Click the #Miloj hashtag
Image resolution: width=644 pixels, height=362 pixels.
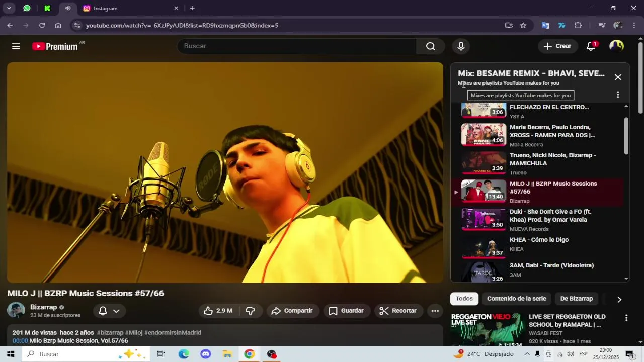point(134,333)
